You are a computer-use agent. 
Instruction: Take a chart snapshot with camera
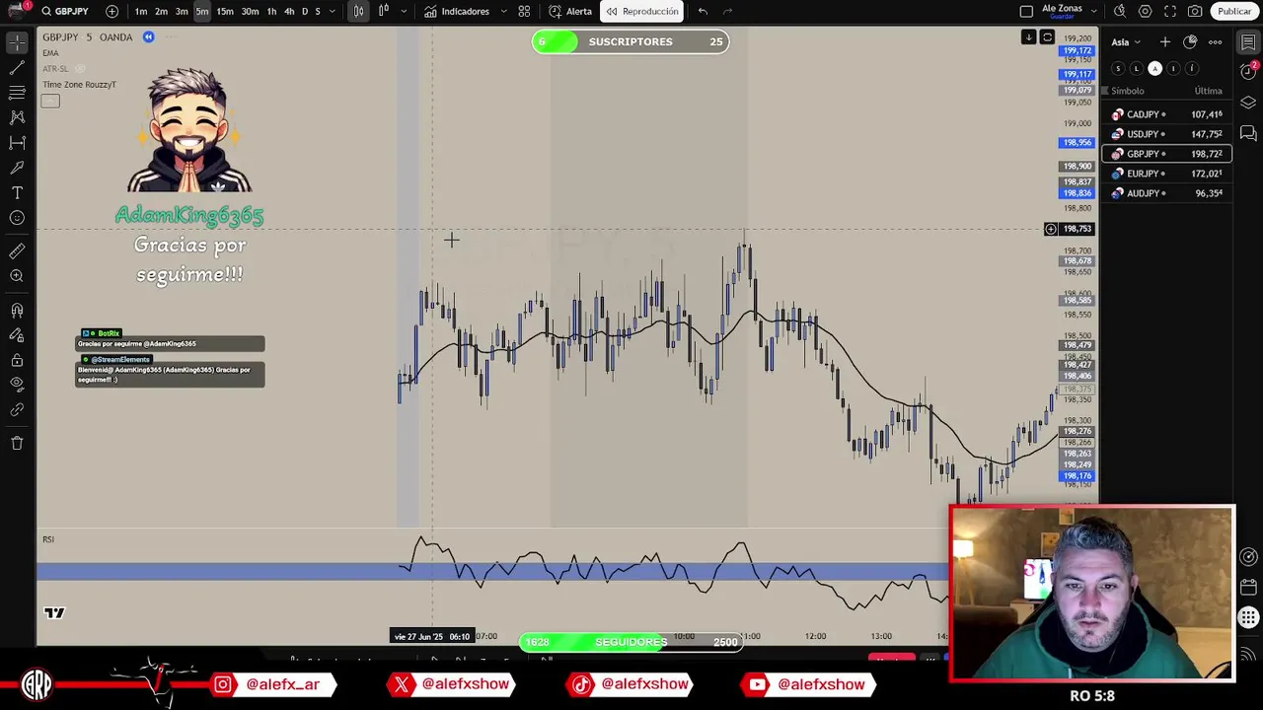coord(1195,12)
